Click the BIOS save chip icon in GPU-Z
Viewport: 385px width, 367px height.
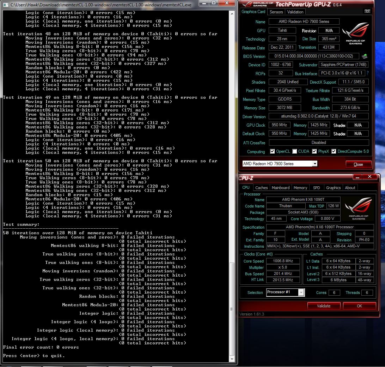coord(365,56)
